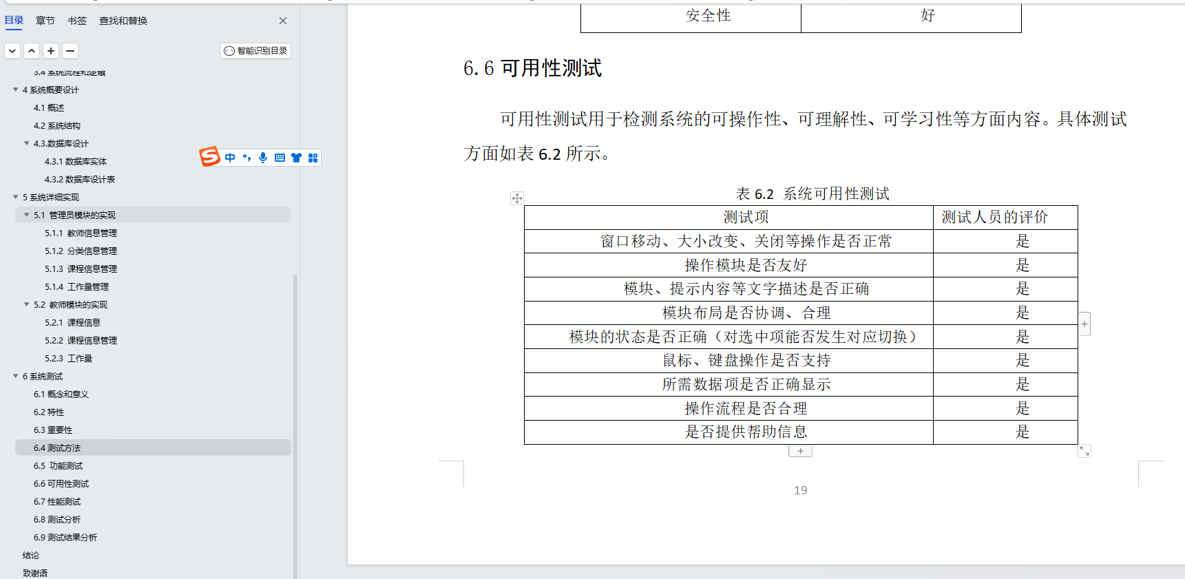The image size is (1185, 579).
Task: Go to 5.2.2 课程信息管理 in outline
Action: (81, 341)
